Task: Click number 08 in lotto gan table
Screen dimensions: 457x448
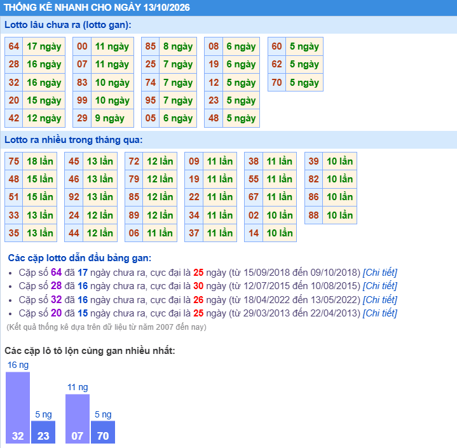Action: pyautogui.click(x=214, y=46)
